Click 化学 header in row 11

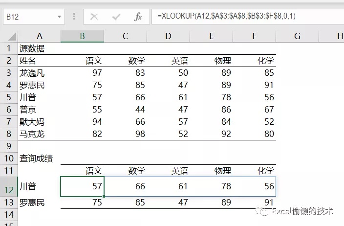coord(254,171)
